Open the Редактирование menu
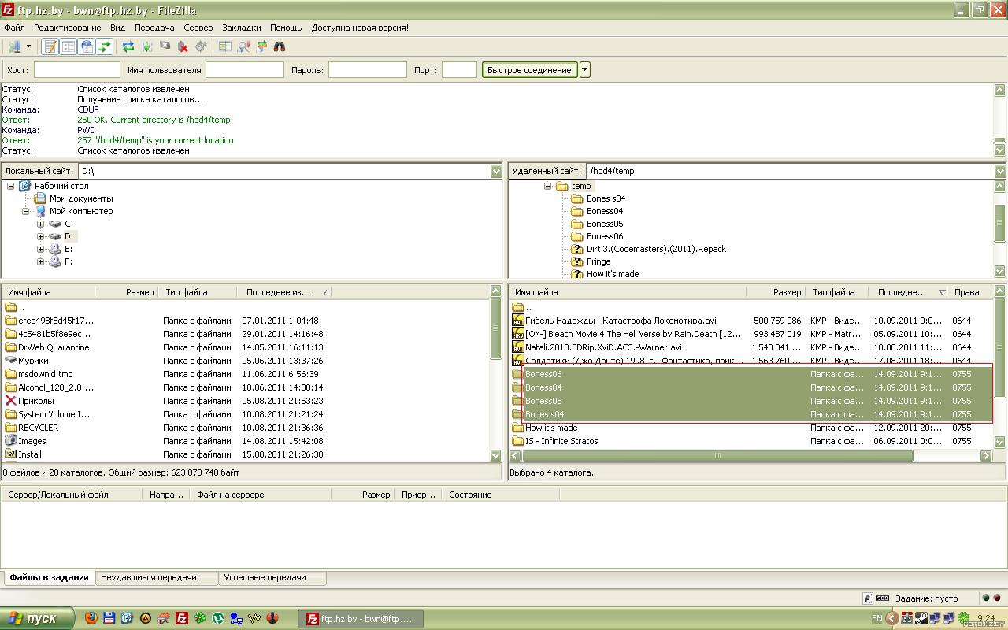The width and height of the screenshot is (1008, 630). (x=67, y=28)
